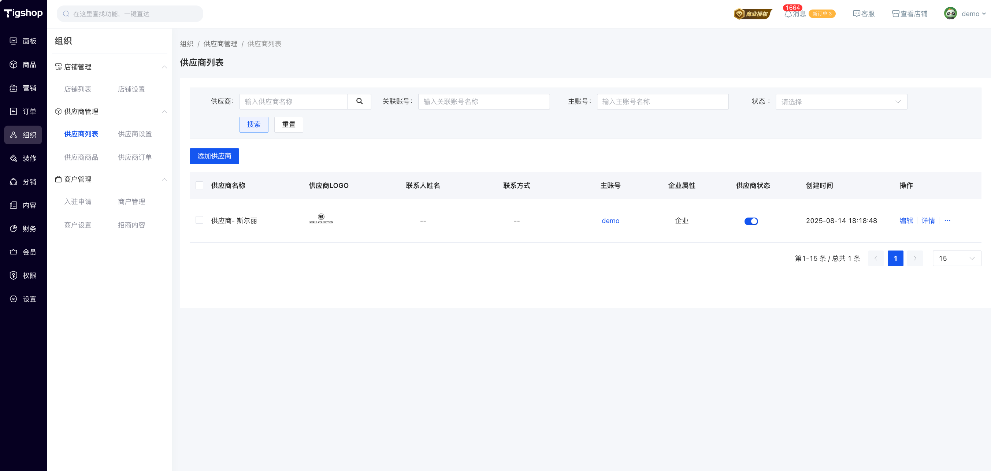Open the 状态 status dropdown
This screenshot has height=471, width=991.
(841, 101)
